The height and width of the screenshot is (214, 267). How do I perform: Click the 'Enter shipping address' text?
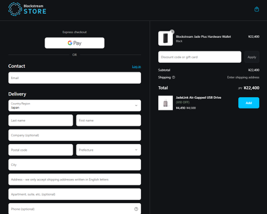click(x=243, y=78)
